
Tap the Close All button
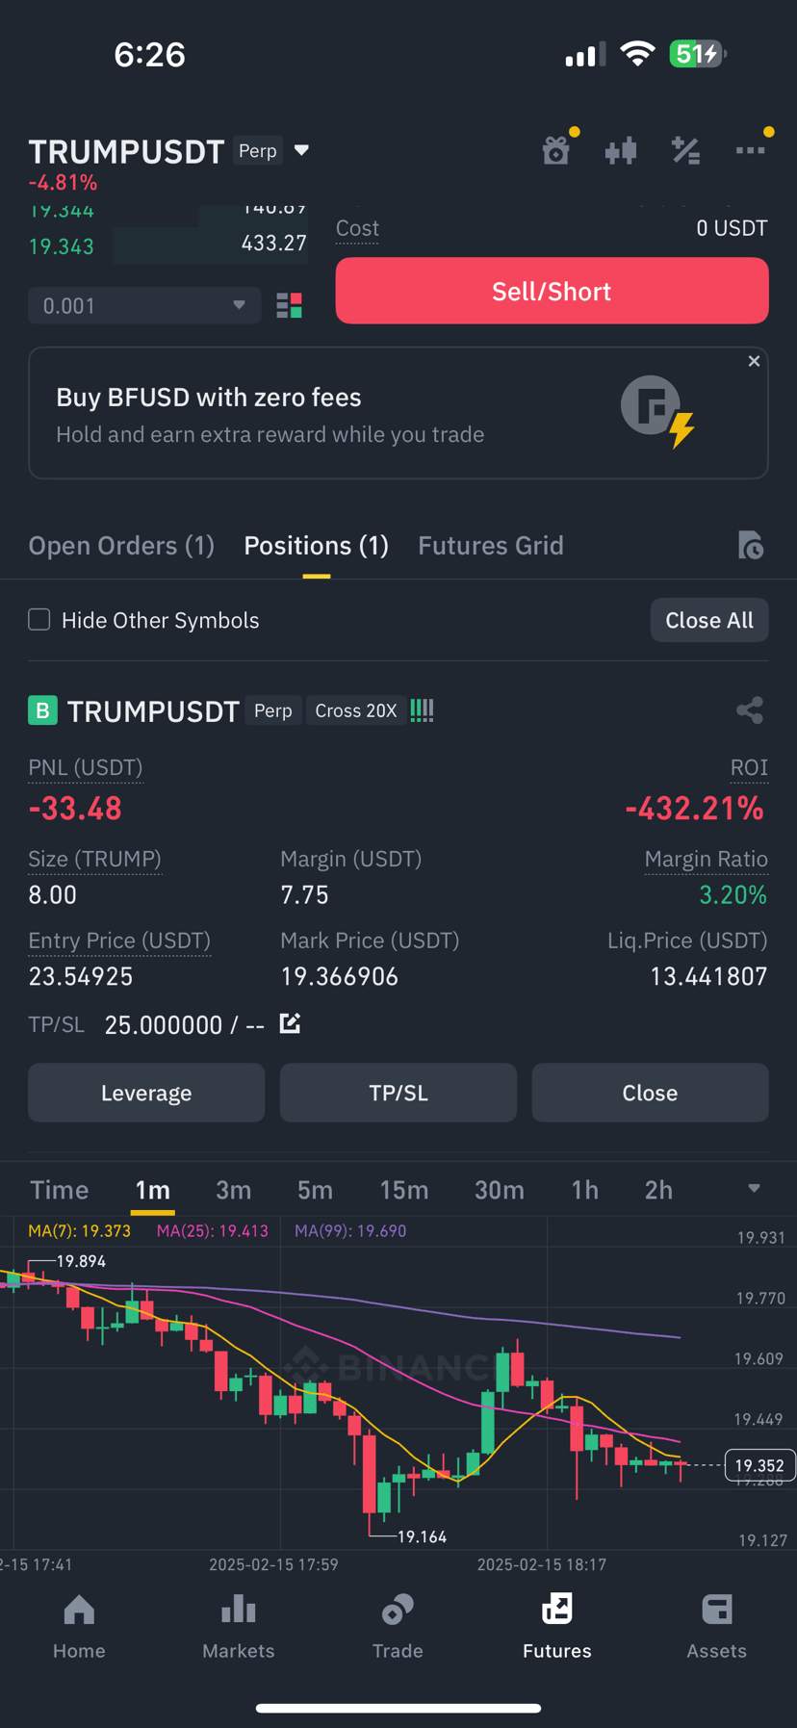[x=709, y=620]
